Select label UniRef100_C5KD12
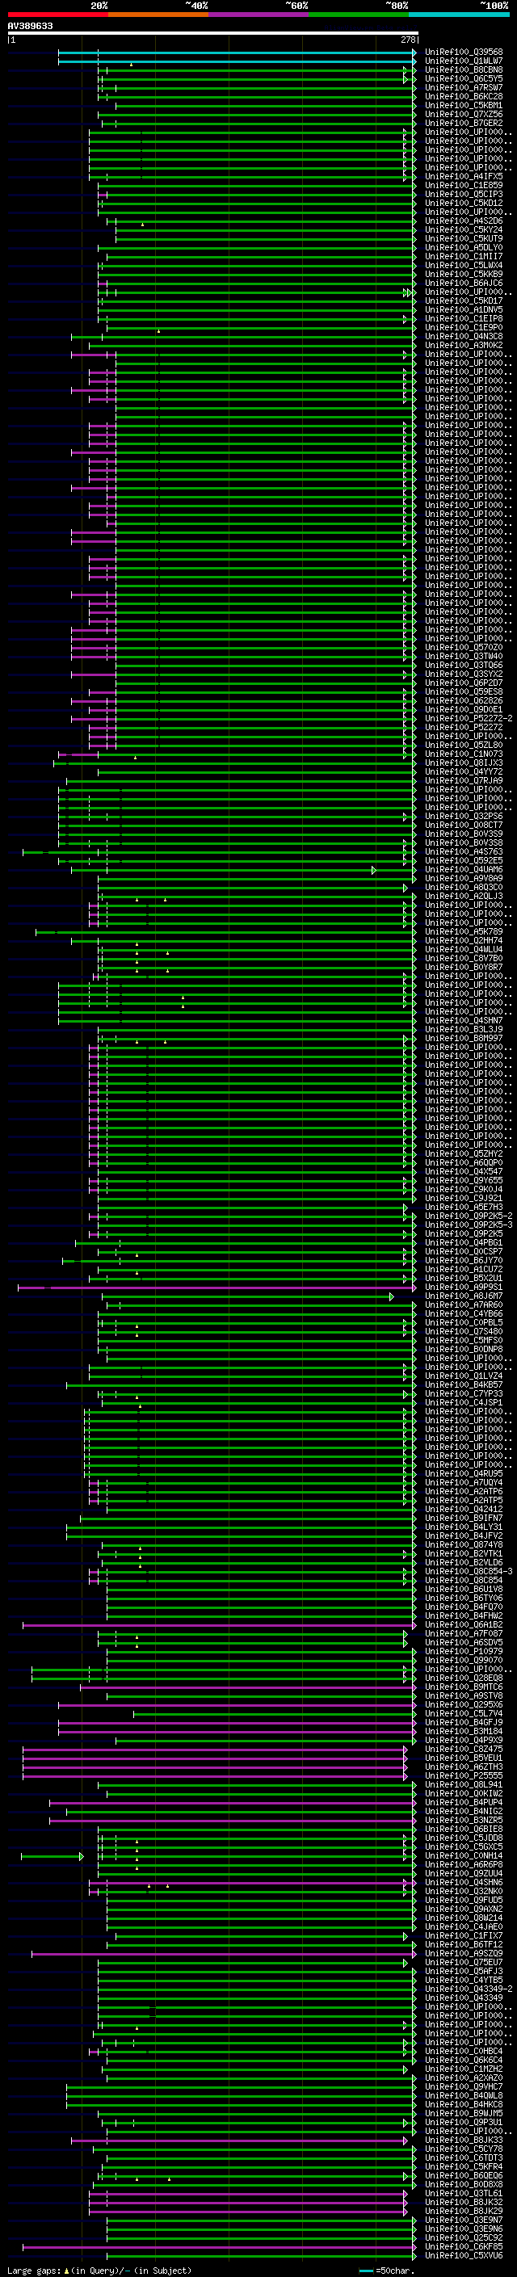Image resolution: width=517 pixels, height=2277 pixels. click(x=464, y=204)
